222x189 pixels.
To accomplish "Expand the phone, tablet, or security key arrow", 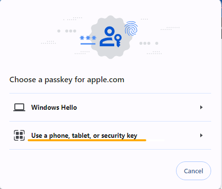I will coord(201,135).
